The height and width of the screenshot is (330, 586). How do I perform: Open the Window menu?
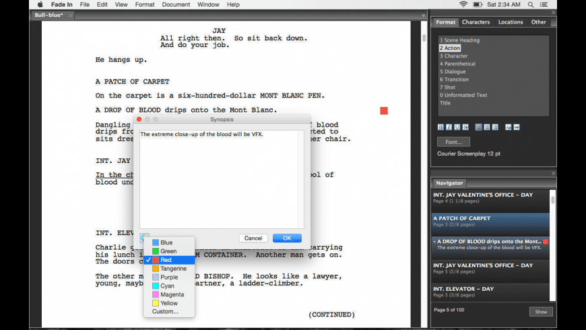click(208, 5)
